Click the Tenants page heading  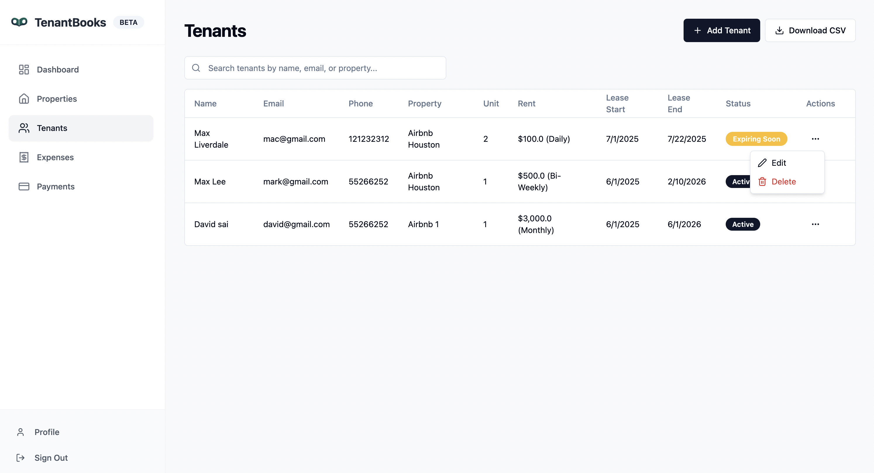point(215,31)
